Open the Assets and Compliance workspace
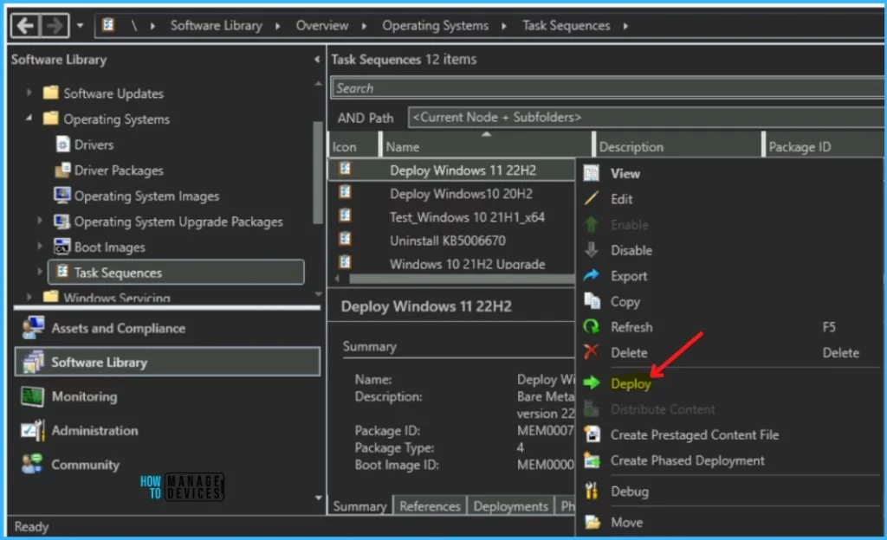The height and width of the screenshot is (540, 887). pyautogui.click(x=167, y=328)
